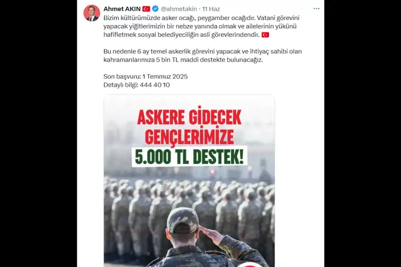Click the saluting soldier in the photo
The width and height of the screenshot is (401, 267).
pyautogui.click(x=202, y=238)
